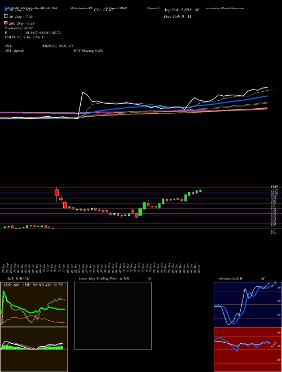Click the empty Intra Day Trading Price panel
Screen dimensions: 282x372
[x=113, y=316]
